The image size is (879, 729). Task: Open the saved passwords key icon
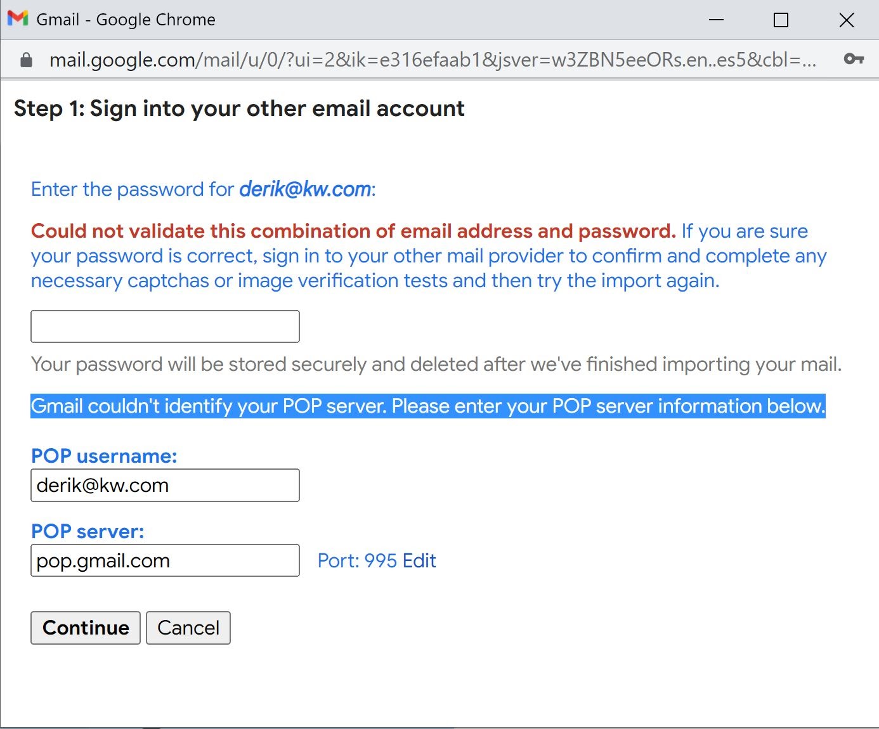coord(854,60)
